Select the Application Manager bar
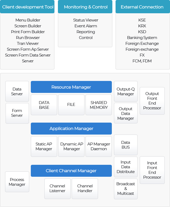The image size is (170, 207). [x=71, y=128]
